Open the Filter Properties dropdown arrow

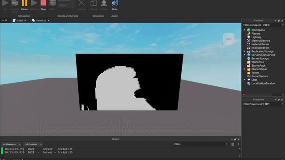(x=283, y=104)
